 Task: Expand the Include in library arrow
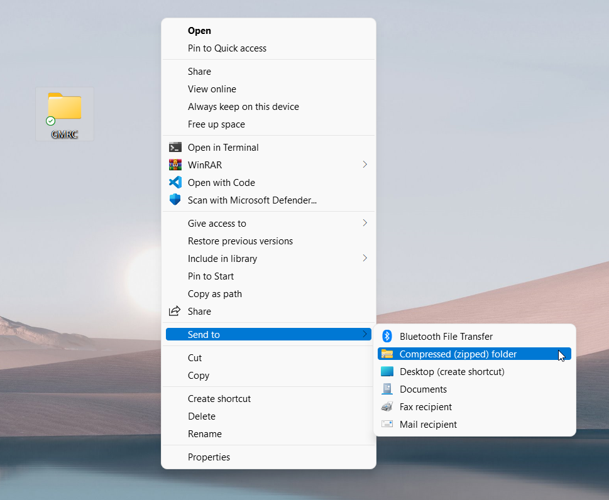pyautogui.click(x=365, y=258)
